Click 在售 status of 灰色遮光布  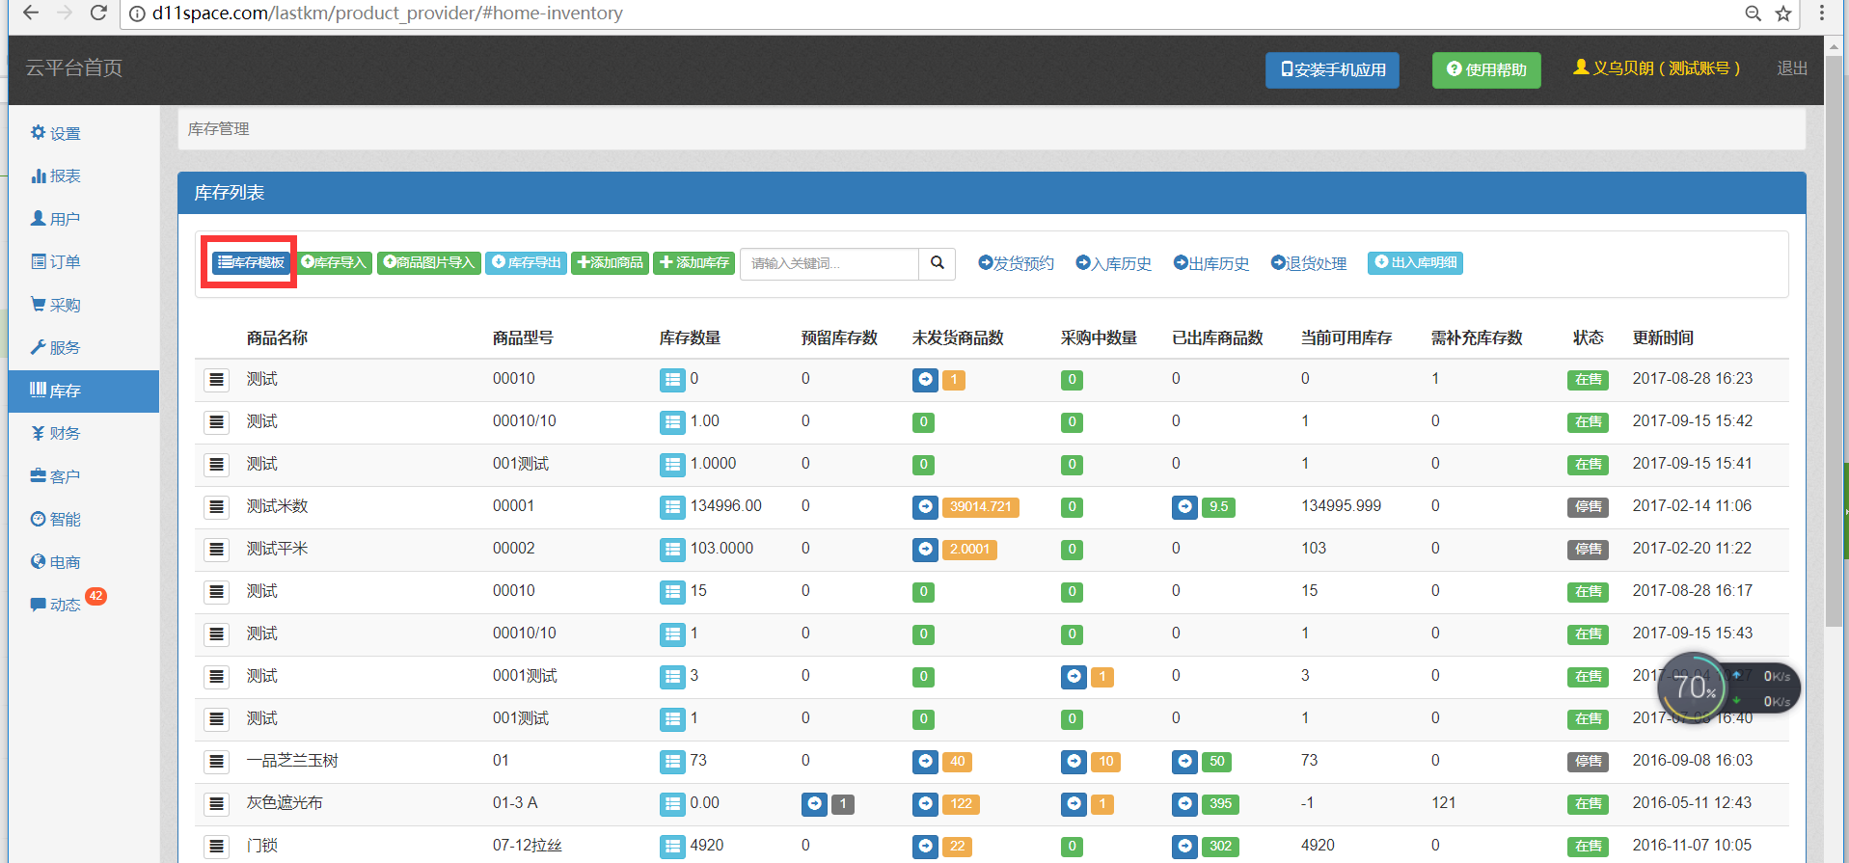pyautogui.click(x=1588, y=804)
